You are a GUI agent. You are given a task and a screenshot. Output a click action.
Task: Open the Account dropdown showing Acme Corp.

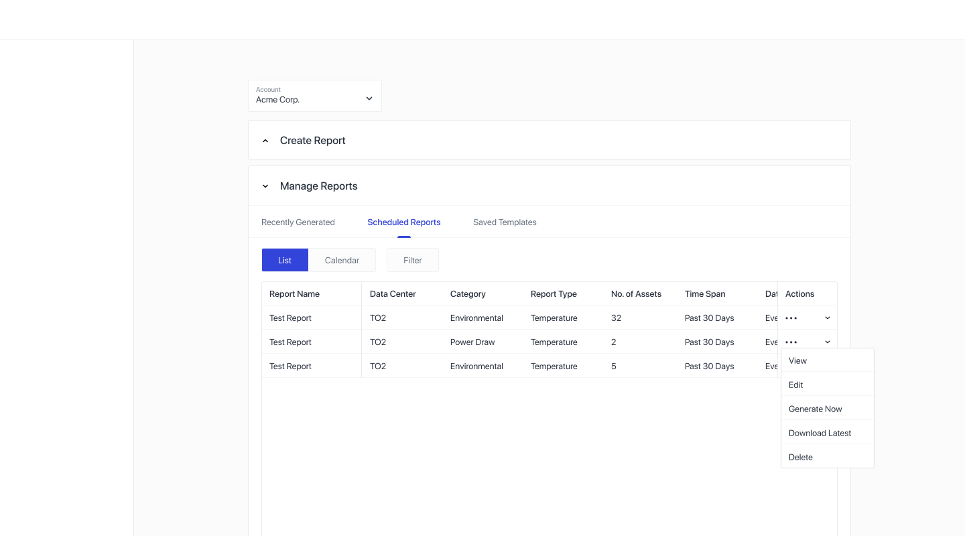[x=315, y=96]
